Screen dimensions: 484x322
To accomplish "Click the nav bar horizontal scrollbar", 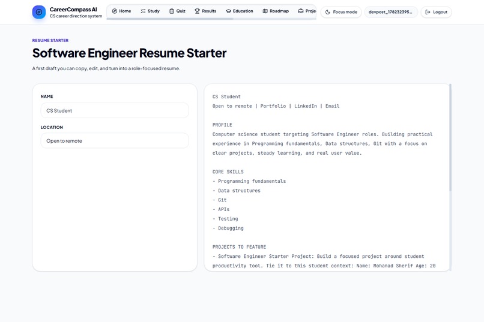I will click(170, 19).
